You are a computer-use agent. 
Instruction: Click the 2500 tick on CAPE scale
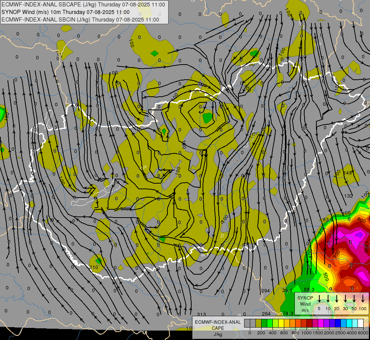tap(341, 333)
